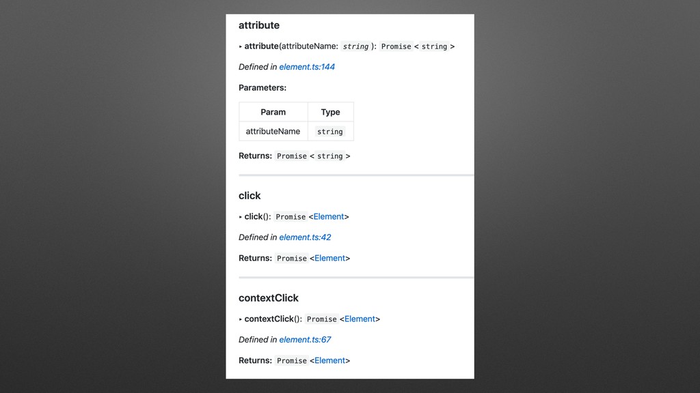
Task: Click the string type cell in the table
Action: [330, 132]
